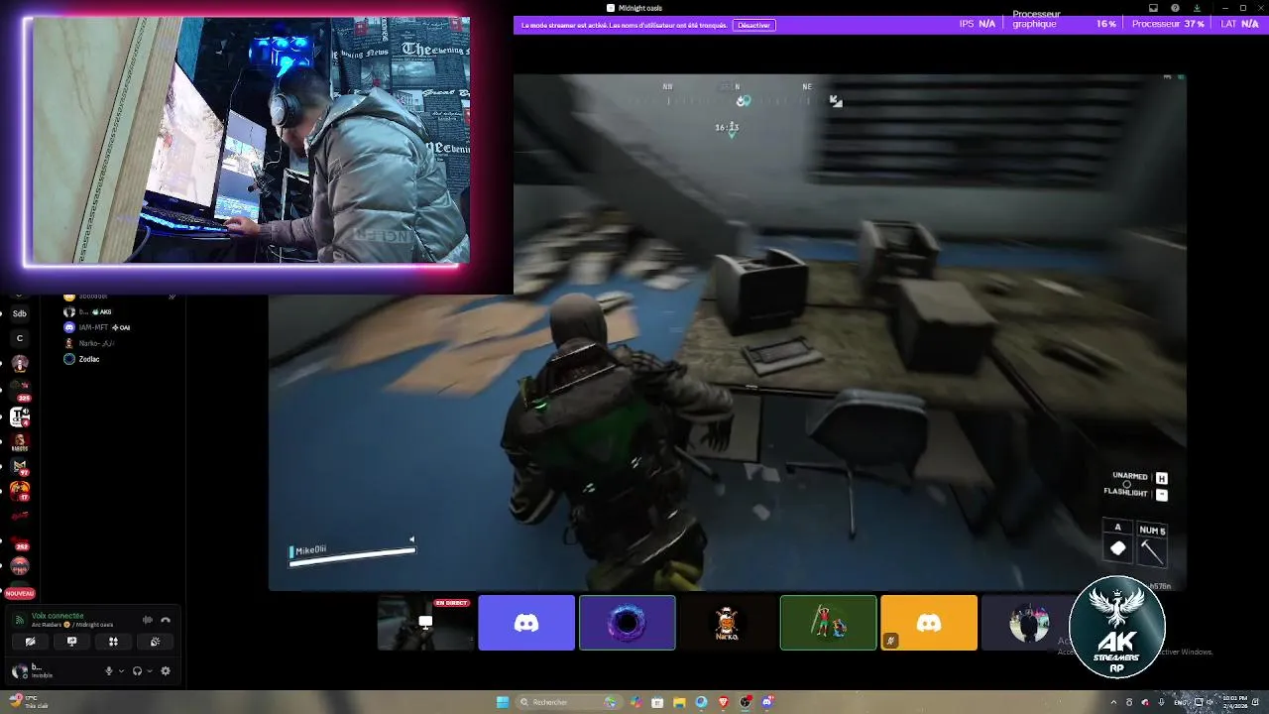This screenshot has height=714, width=1269.
Task: Click share screen button in voice panel
Action: (x=71, y=642)
